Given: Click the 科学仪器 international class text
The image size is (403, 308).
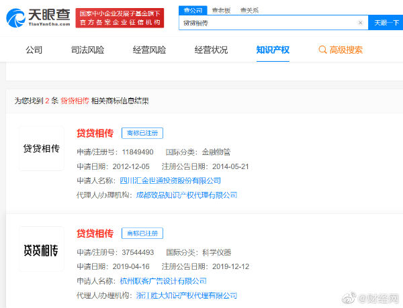Looking at the screenshot, I should click(217, 252).
